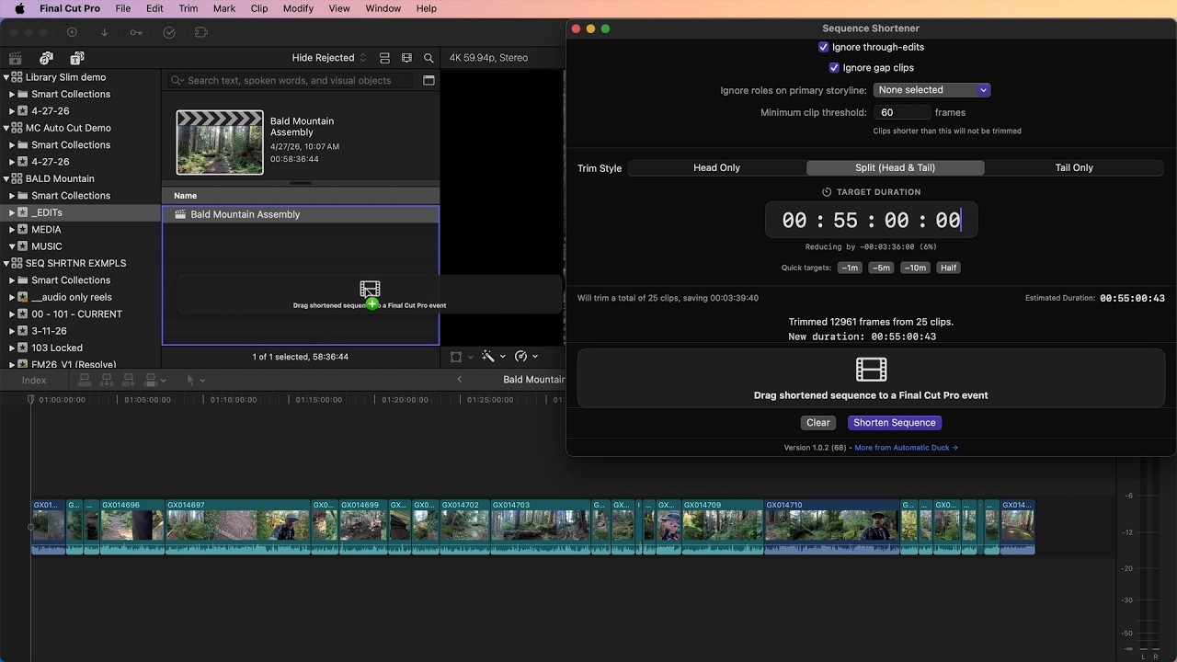The image size is (1177, 662).
Task: Uncheck Ignore gap clips checkbox
Action: point(834,68)
